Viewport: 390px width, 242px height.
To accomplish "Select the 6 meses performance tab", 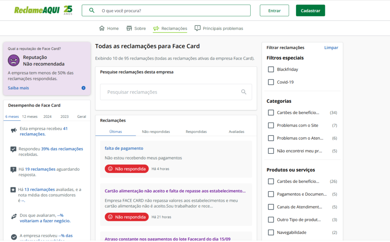I will (12, 116).
